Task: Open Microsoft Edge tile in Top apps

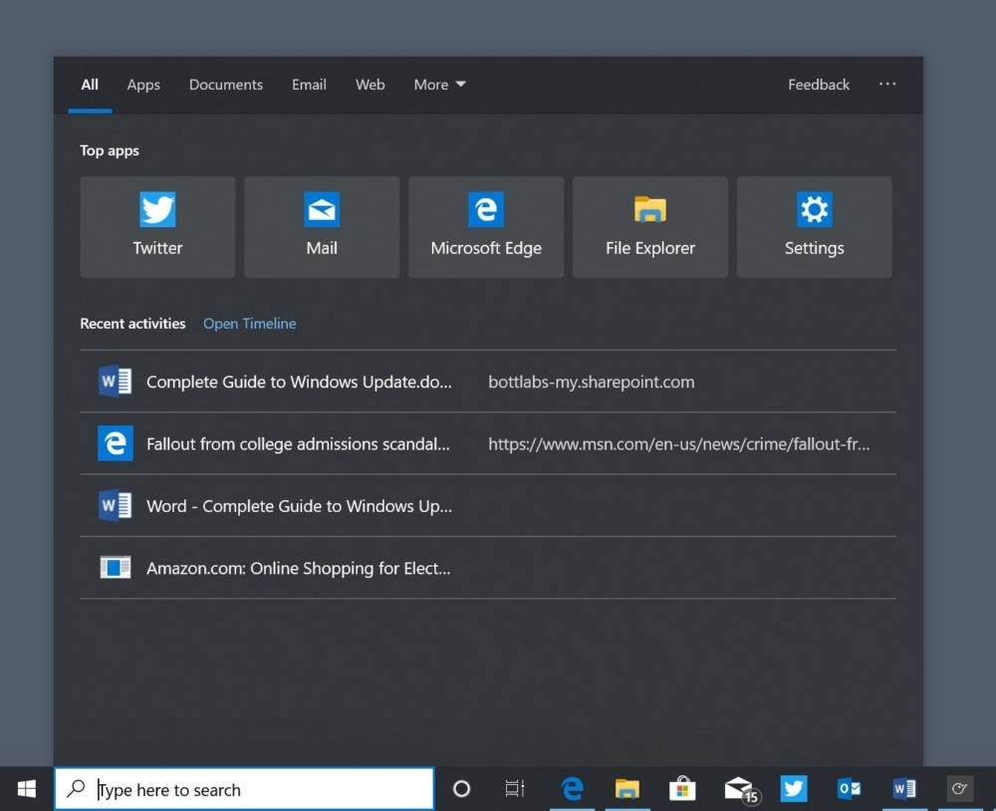Action: 486,227
